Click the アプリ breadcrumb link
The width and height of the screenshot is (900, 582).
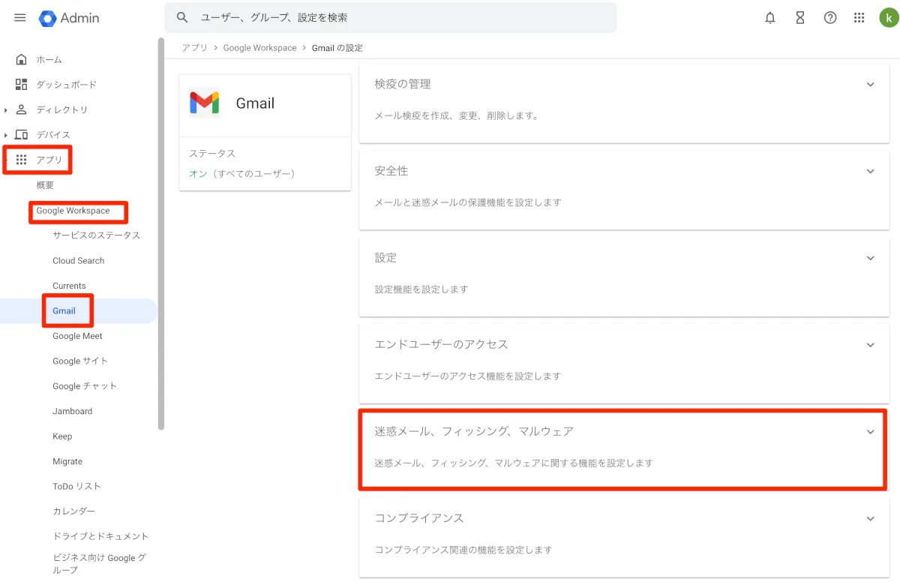(194, 48)
